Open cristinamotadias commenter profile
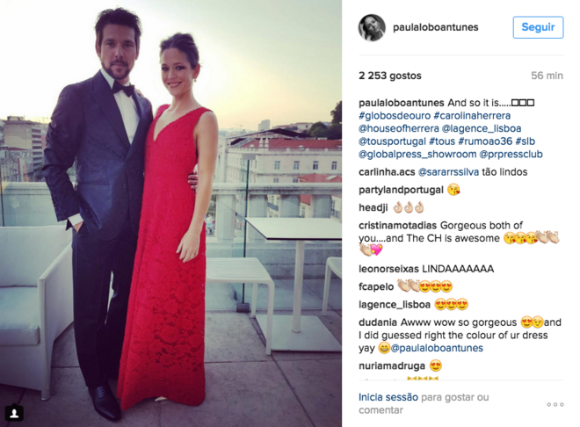The width and height of the screenshot is (580, 427). click(397, 226)
